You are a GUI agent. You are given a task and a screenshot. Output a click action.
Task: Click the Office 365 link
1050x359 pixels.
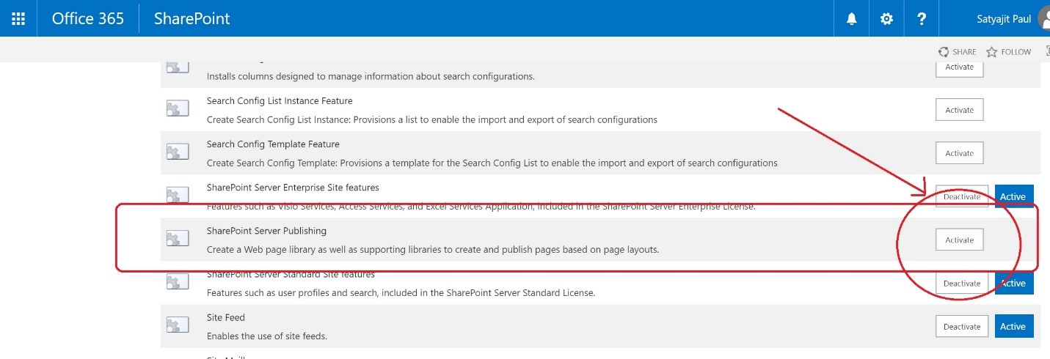(88, 18)
